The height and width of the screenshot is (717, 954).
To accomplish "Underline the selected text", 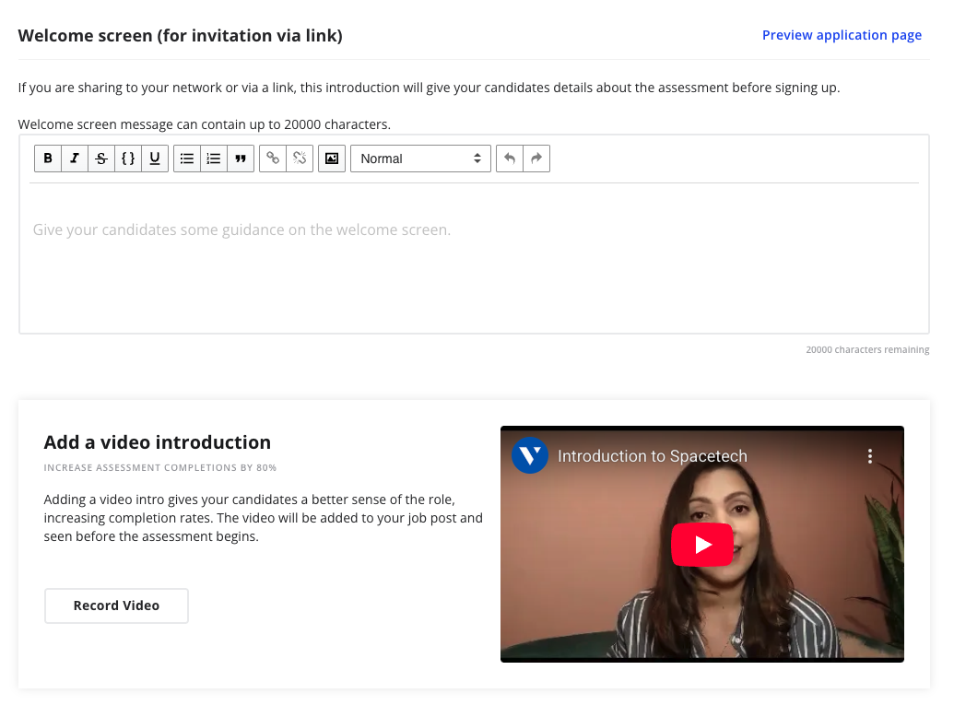I will [x=155, y=159].
